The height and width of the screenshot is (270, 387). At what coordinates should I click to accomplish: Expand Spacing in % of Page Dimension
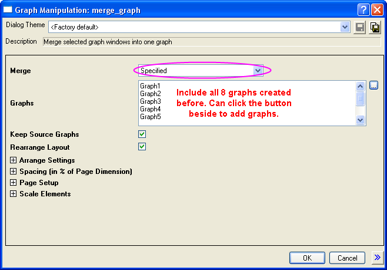14,172
